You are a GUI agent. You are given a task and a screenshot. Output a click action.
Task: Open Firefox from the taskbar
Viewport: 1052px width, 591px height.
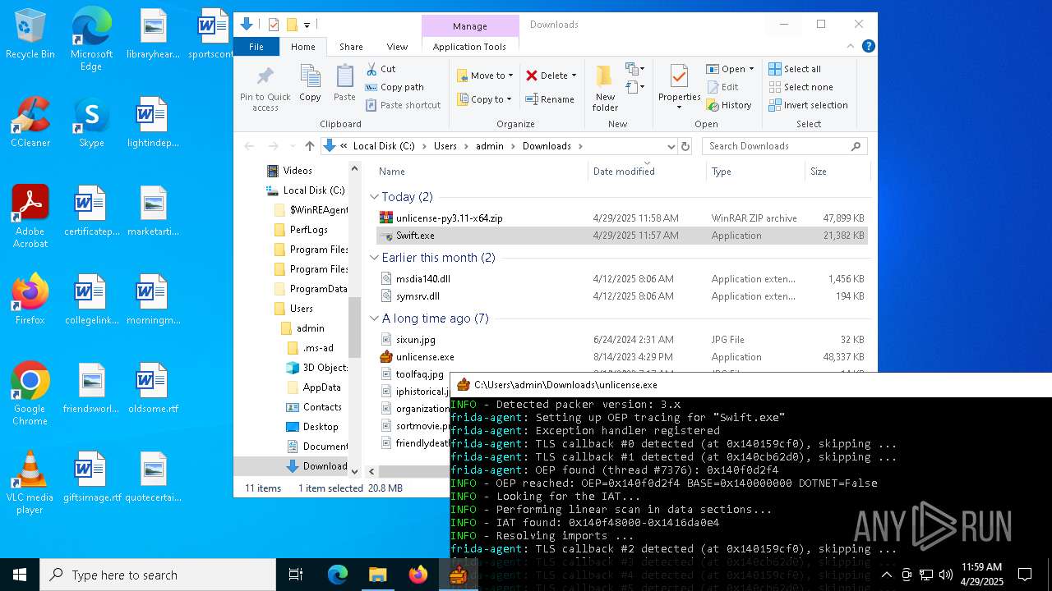tap(418, 575)
